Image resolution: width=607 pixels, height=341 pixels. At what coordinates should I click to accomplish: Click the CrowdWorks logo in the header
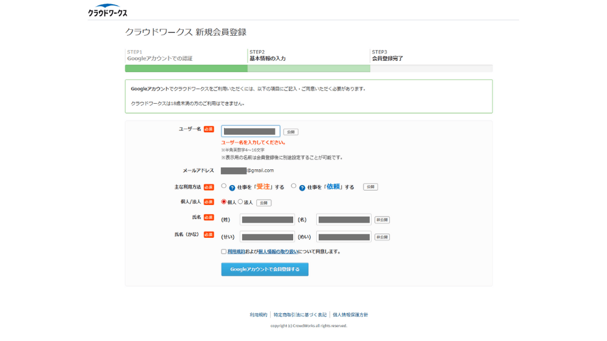(107, 10)
